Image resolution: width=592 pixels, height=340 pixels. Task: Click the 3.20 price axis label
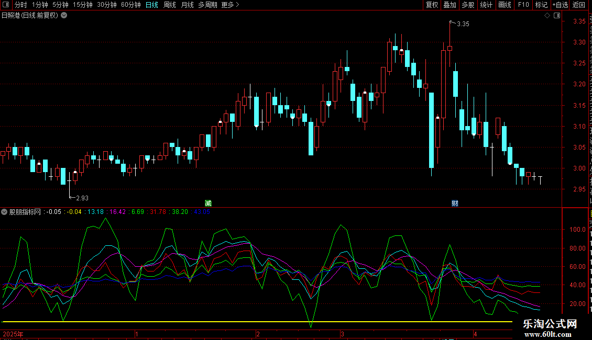579,84
